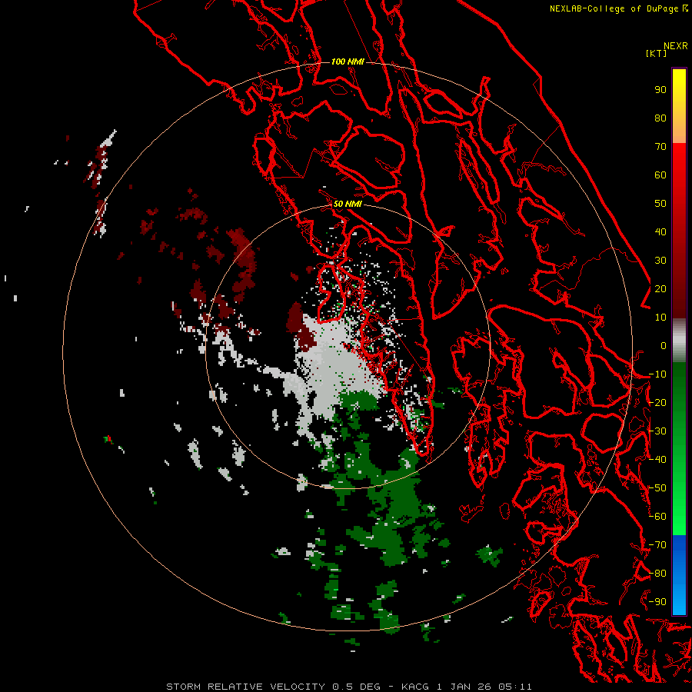Click the 0 value on the velocity scale

point(664,346)
